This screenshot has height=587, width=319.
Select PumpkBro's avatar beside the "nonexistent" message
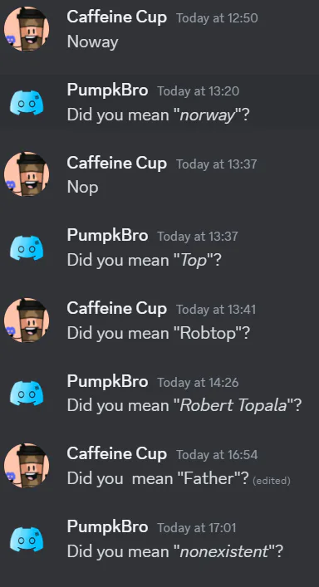point(27,539)
